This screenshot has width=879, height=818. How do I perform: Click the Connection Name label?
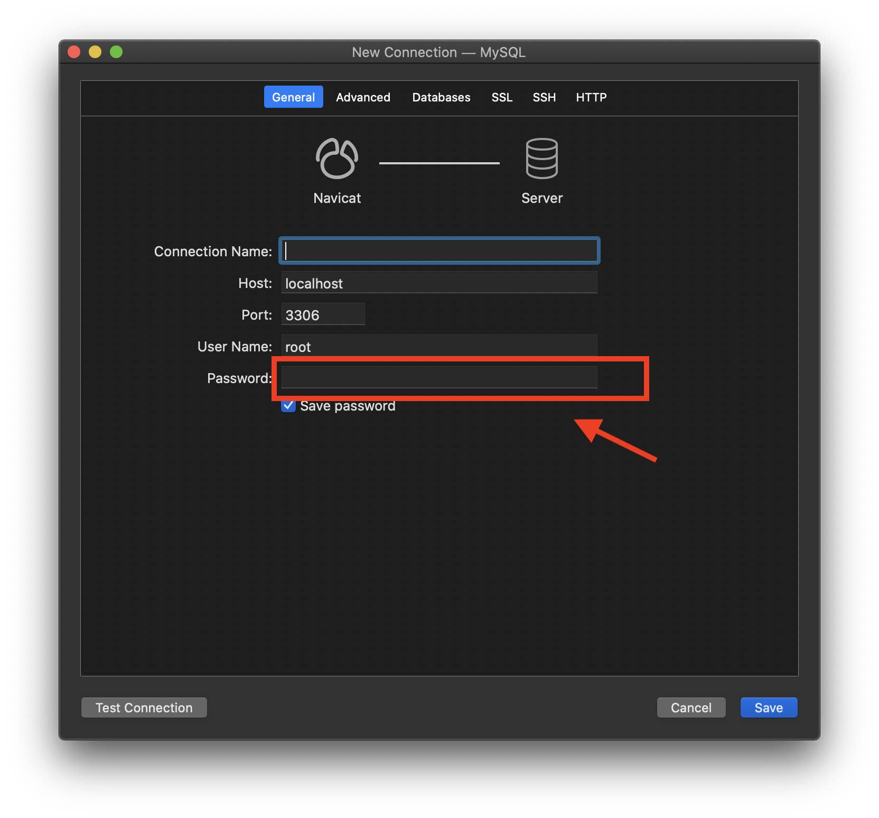pyautogui.click(x=213, y=252)
